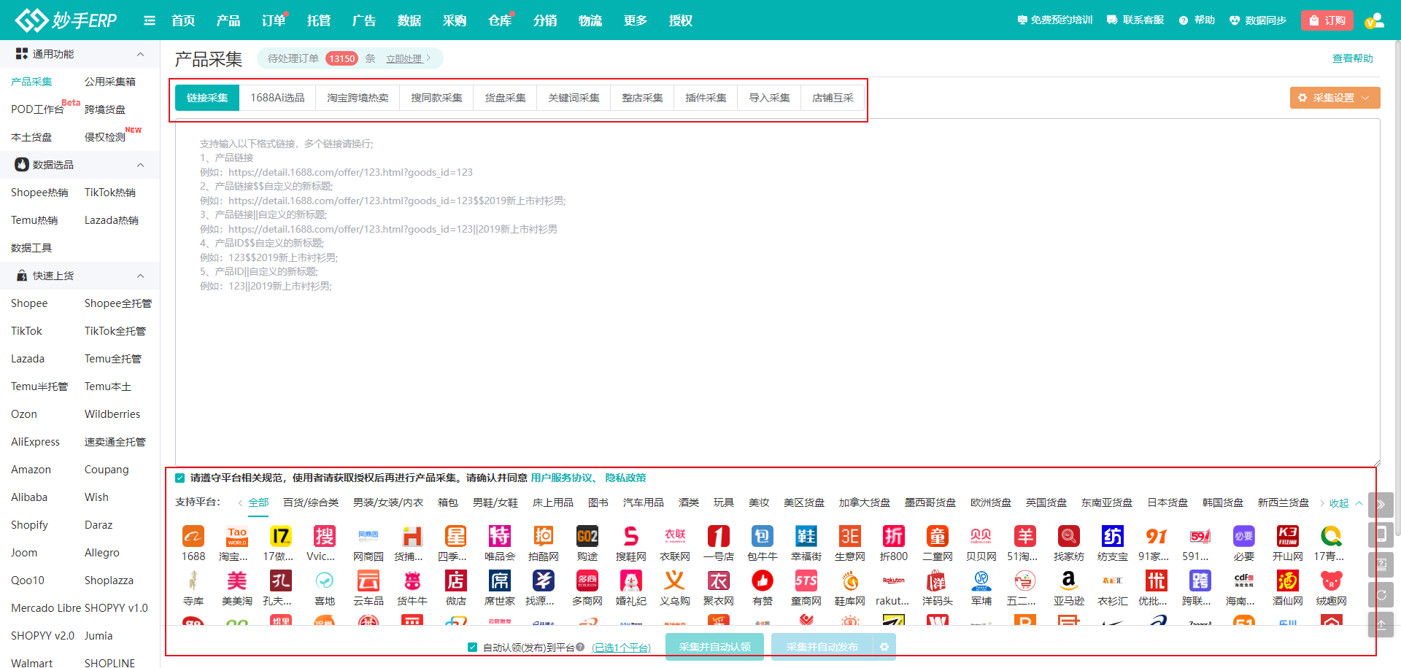Switch to the 关键词采集 tab
Screen dimensions: 1401x668
point(574,98)
